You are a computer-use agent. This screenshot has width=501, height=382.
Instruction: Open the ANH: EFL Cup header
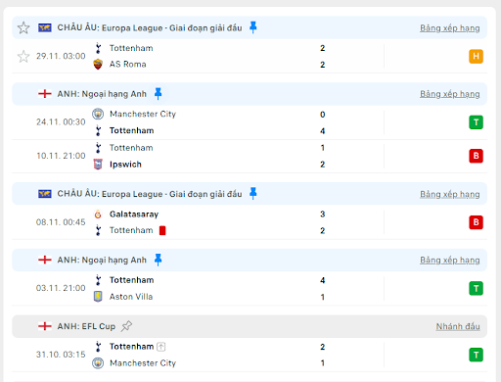250,326
